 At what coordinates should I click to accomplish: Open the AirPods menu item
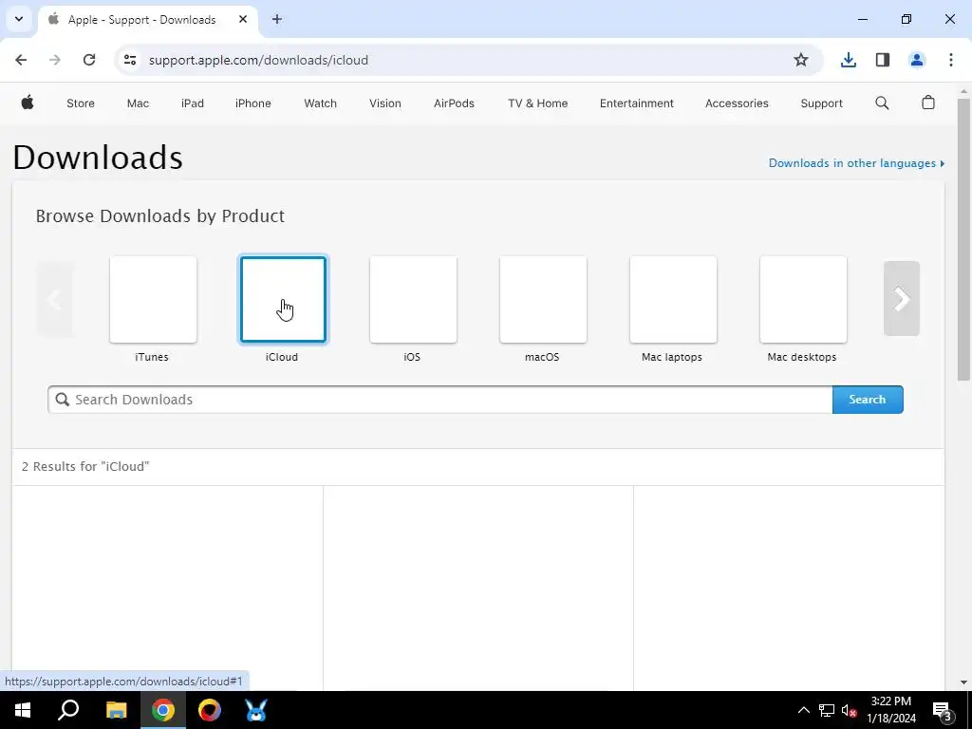454,103
